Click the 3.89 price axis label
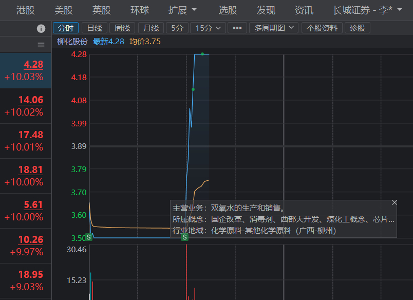This screenshot has height=300, width=413. pyautogui.click(x=79, y=146)
